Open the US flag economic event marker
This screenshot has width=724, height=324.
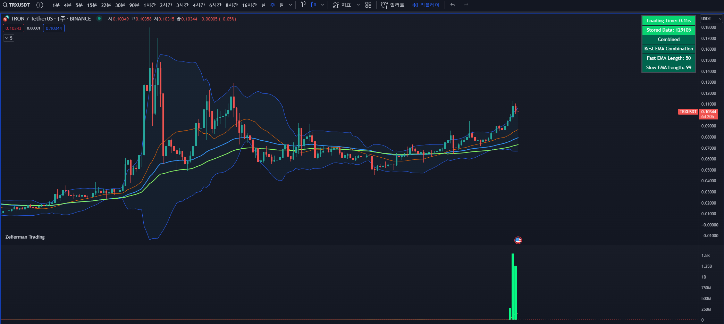coord(518,240)
